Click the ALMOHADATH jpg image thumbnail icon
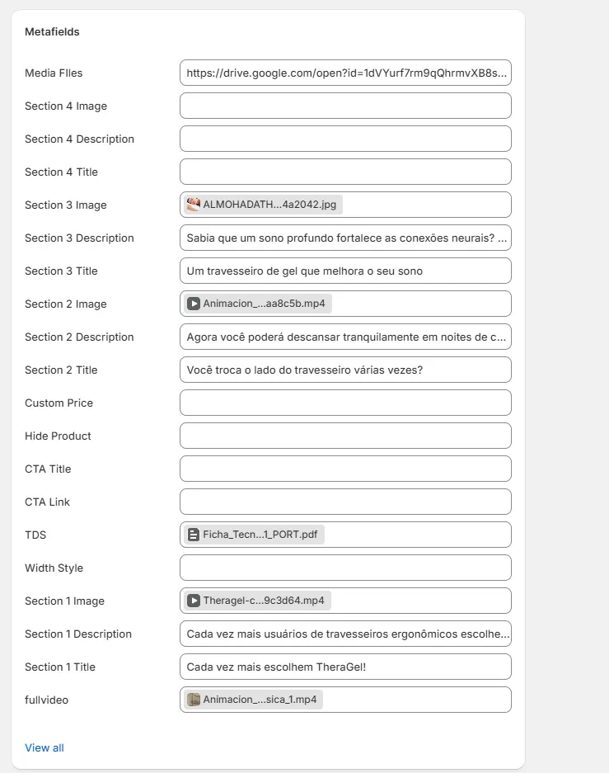The image size is (609, 773). (194, 205)
